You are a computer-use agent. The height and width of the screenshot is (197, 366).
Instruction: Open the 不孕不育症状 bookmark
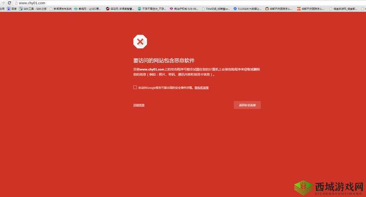pyautogui.click(x=152, y=9)
